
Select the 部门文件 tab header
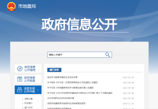(54, 70)
